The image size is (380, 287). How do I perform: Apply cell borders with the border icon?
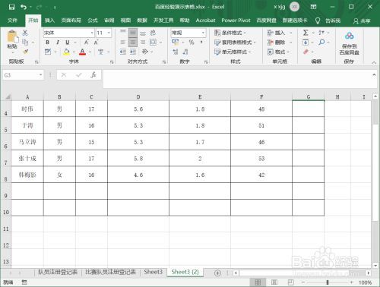tap(48, 52)
